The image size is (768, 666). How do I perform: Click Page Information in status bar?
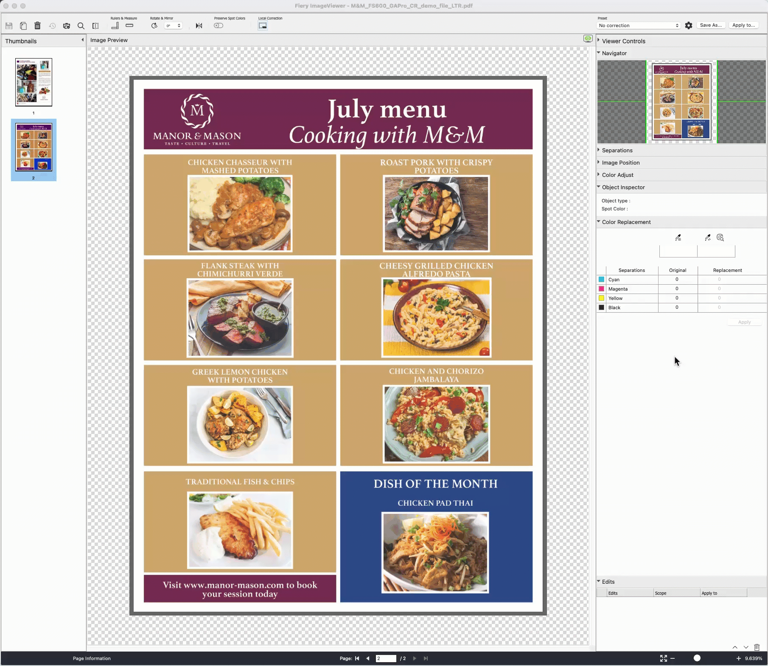click(92, 658)
